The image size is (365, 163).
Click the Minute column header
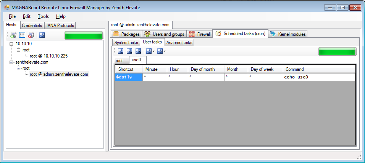[x=155, y=69]
